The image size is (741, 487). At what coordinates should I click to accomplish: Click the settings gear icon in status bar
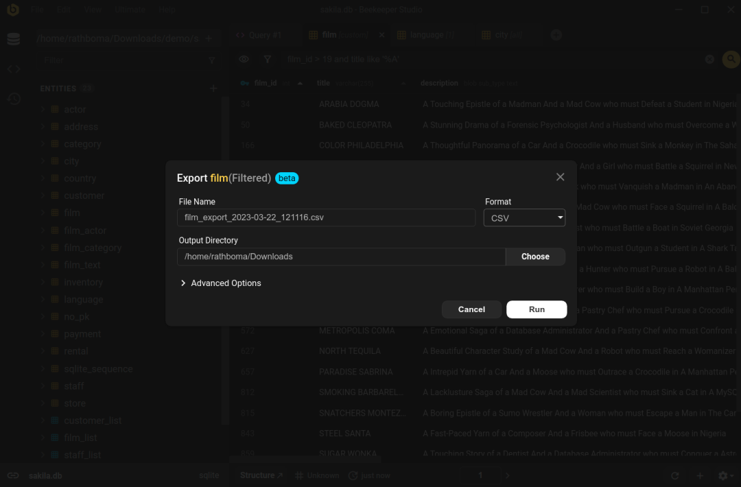(723, 475)
